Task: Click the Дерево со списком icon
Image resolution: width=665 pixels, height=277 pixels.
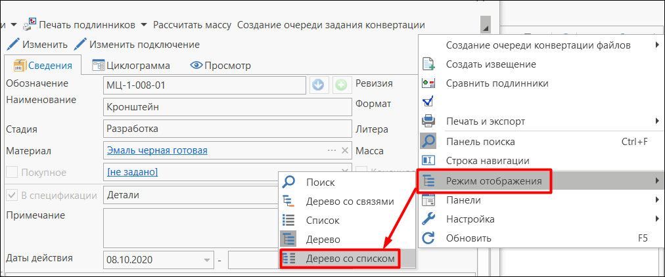Action: click(288, 259)
